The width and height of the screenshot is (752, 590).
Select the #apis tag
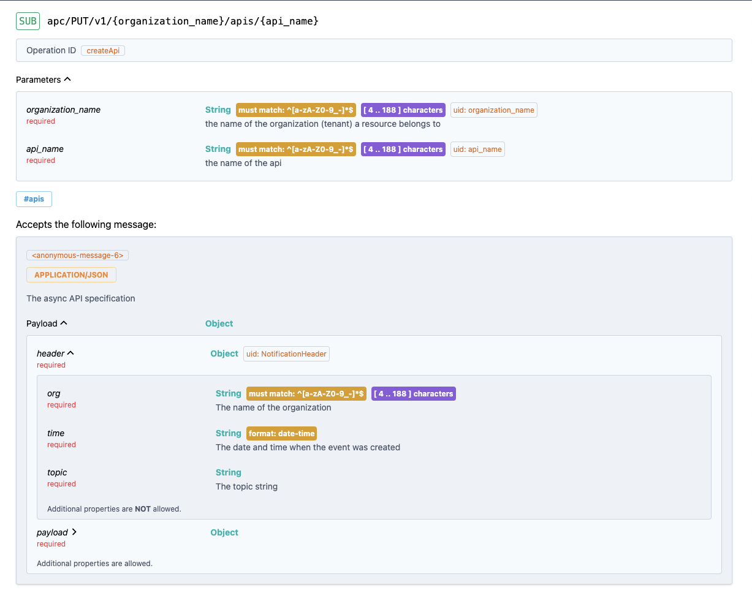click(x=34, y=199)
